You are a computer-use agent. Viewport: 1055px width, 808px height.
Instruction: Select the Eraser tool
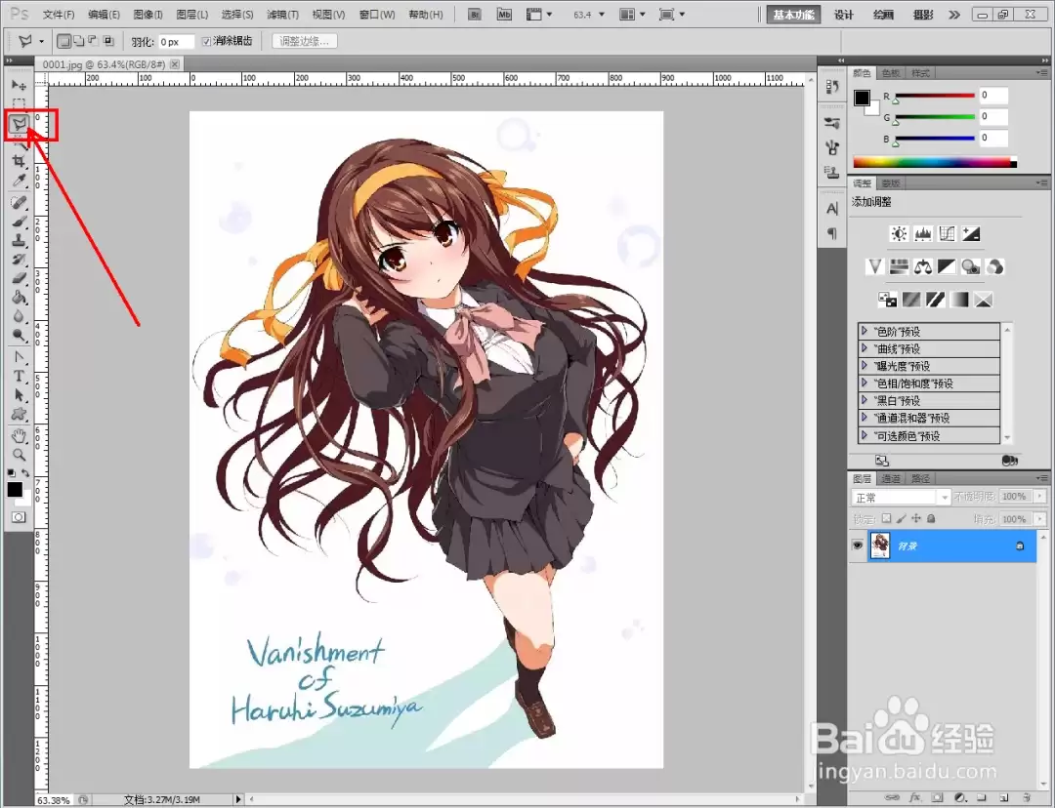[x=19, y=277]
